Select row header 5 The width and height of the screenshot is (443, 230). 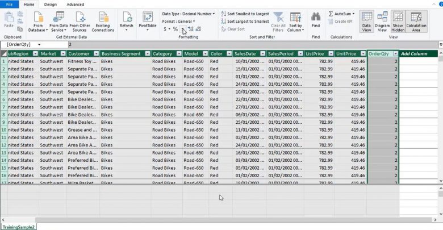(x=4, y=92)
